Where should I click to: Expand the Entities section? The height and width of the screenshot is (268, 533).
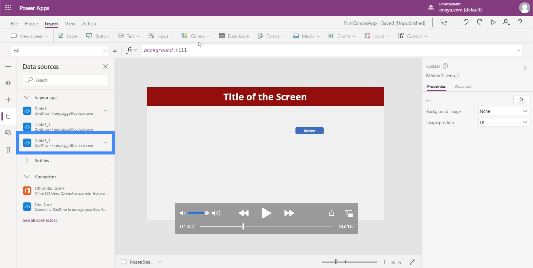[x=27, y=160]
